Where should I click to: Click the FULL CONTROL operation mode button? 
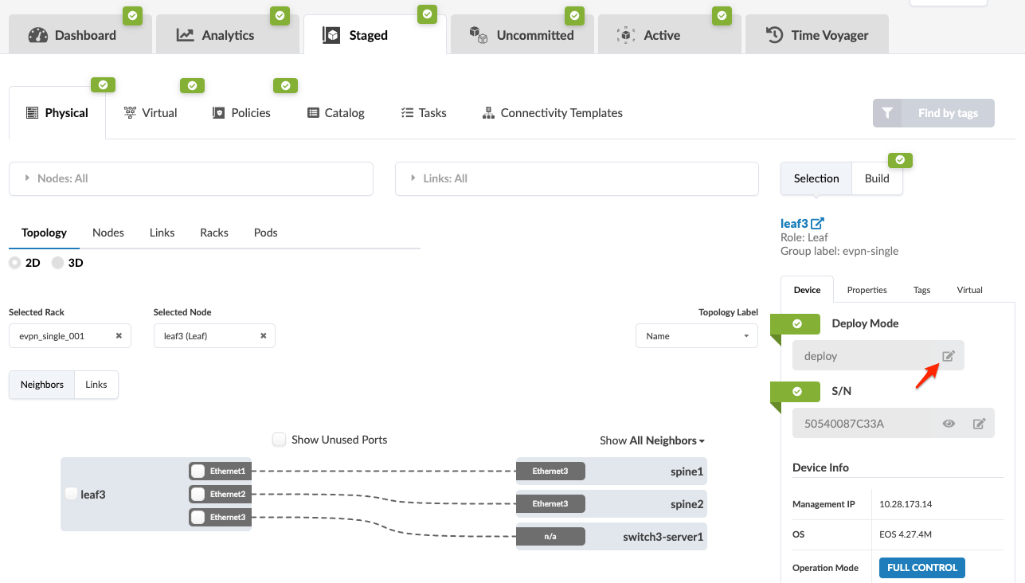[921, 568]
